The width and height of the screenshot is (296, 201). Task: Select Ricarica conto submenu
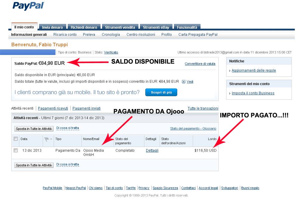65,35
